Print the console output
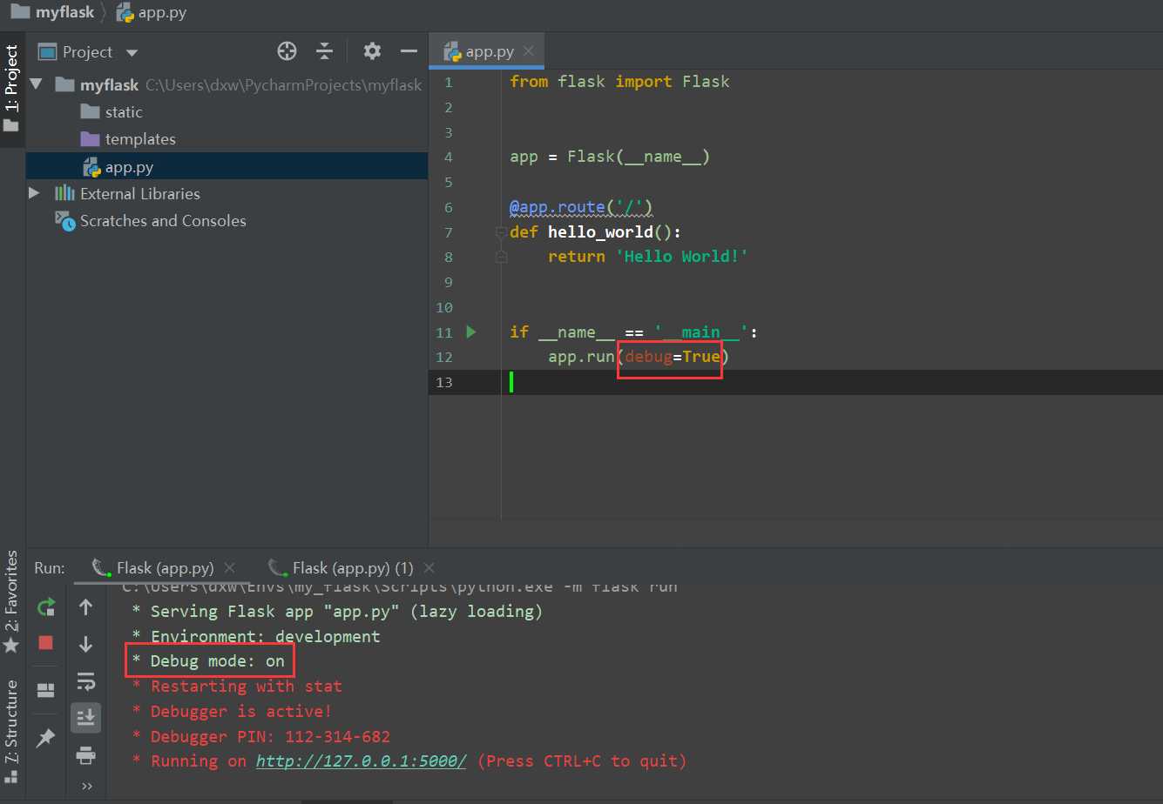Viewport: 1163px width, 804px height. pos(85,755)
